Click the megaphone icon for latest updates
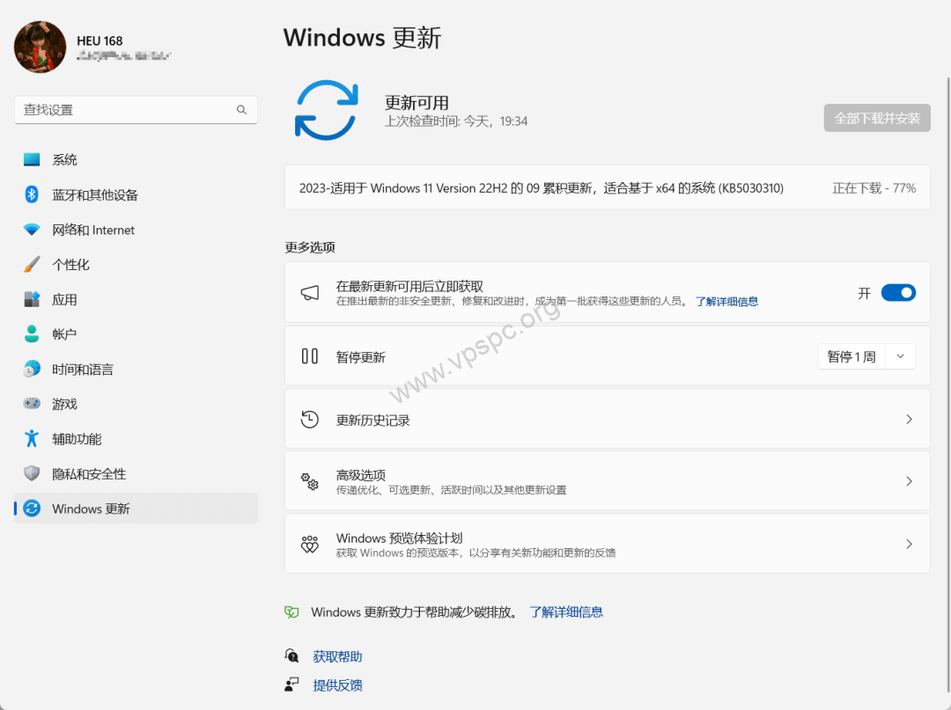 click(310, 293)
